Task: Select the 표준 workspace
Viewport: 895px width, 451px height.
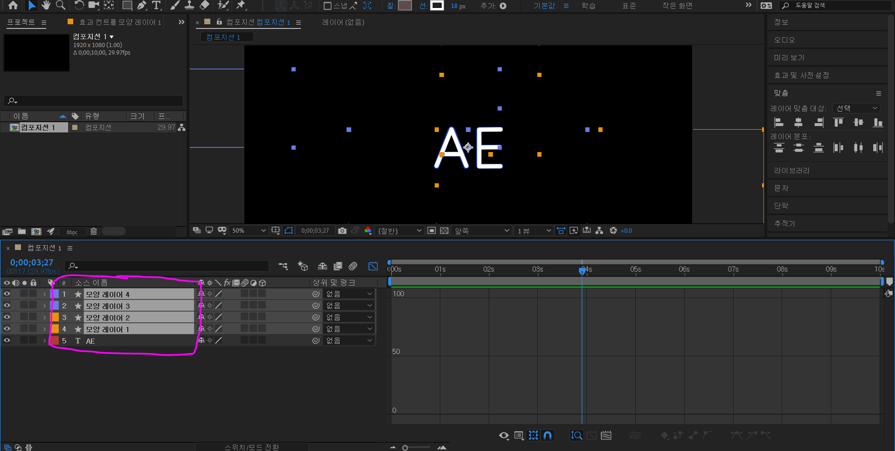Action: coord(629,6)
